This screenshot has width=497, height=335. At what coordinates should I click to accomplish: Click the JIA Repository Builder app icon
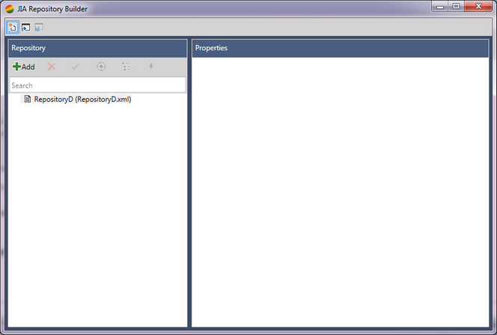tap(10, 9)
